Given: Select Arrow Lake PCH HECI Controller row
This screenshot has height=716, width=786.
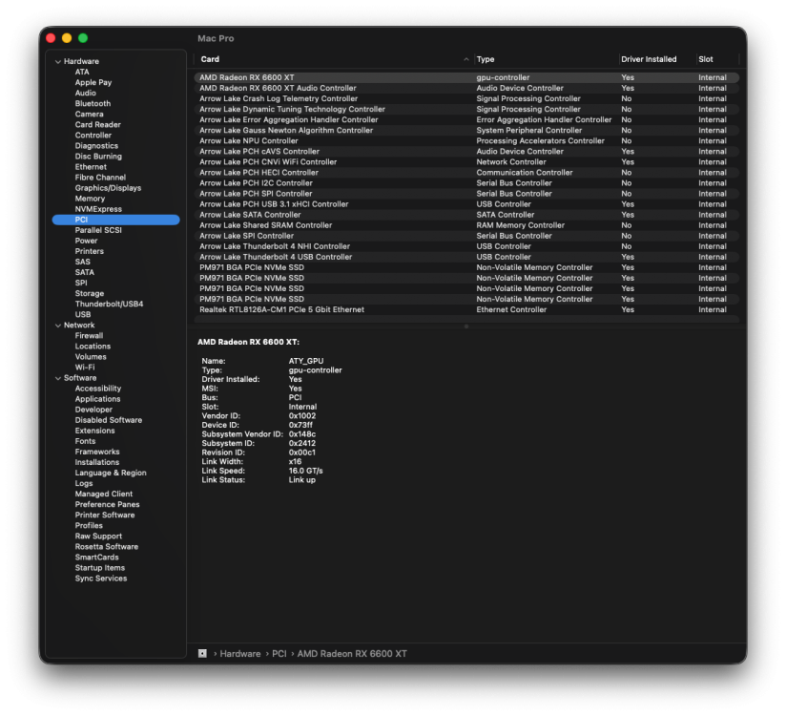Looking at the screenshot, I should pyautogui.click(x=466, y=172).
